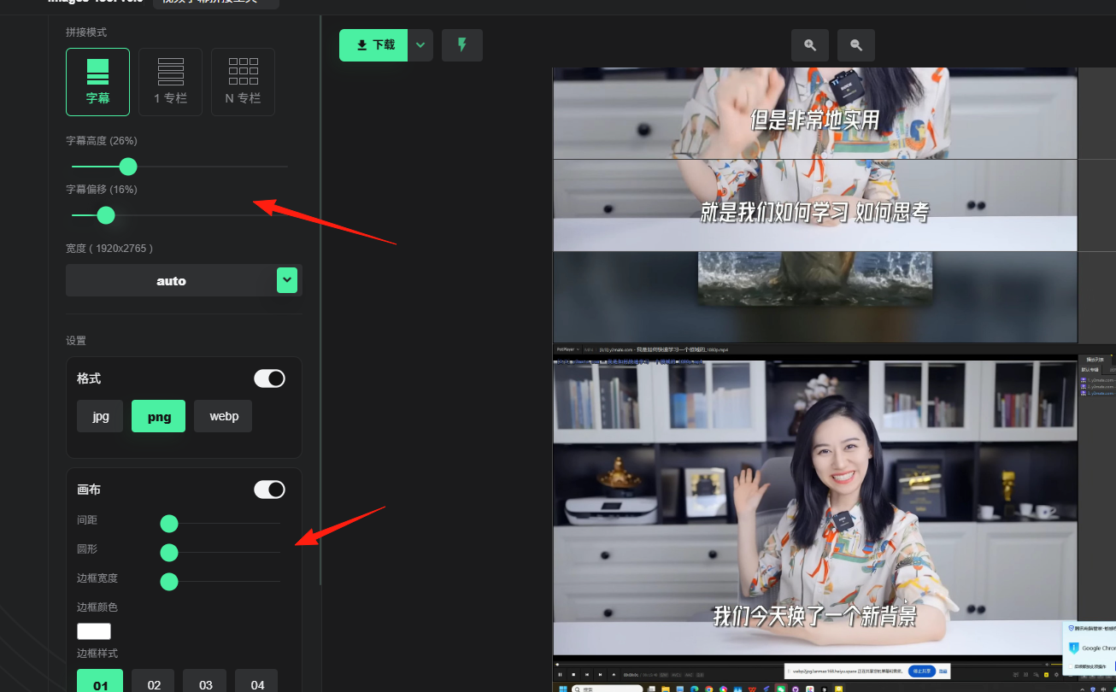
Task: Click the 下载 download button
Action: coord(373,45)
